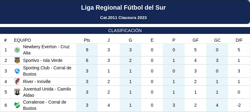
Task: Click the DIF column header
Action: (x=239, y=40)
